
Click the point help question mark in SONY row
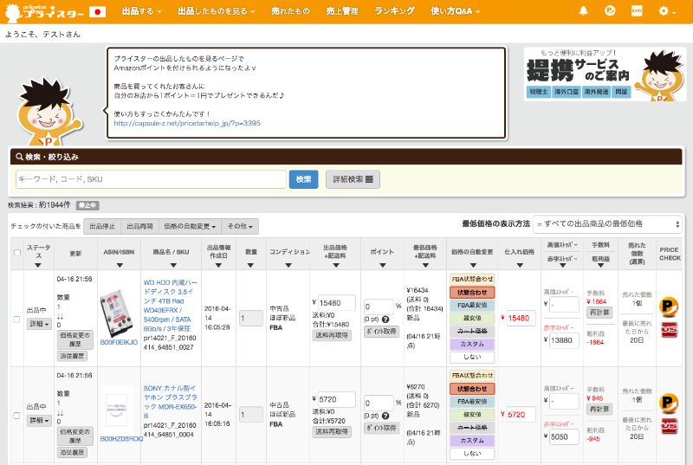click(x=385, y=416)
